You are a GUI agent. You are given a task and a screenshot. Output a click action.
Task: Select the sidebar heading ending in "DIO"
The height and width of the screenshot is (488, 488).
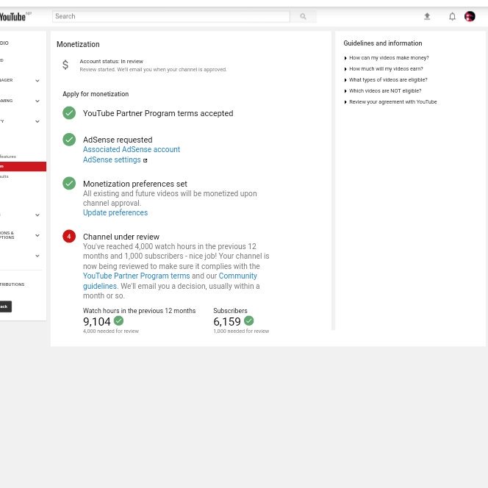pos(4,43)
